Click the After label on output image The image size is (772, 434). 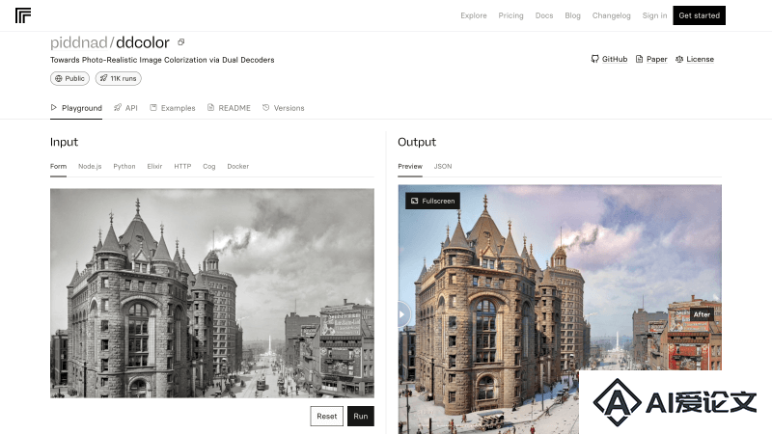pyautogui.click(x=702, y=314)
